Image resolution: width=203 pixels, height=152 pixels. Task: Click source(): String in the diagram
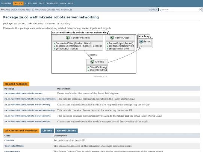coord(98,70)
